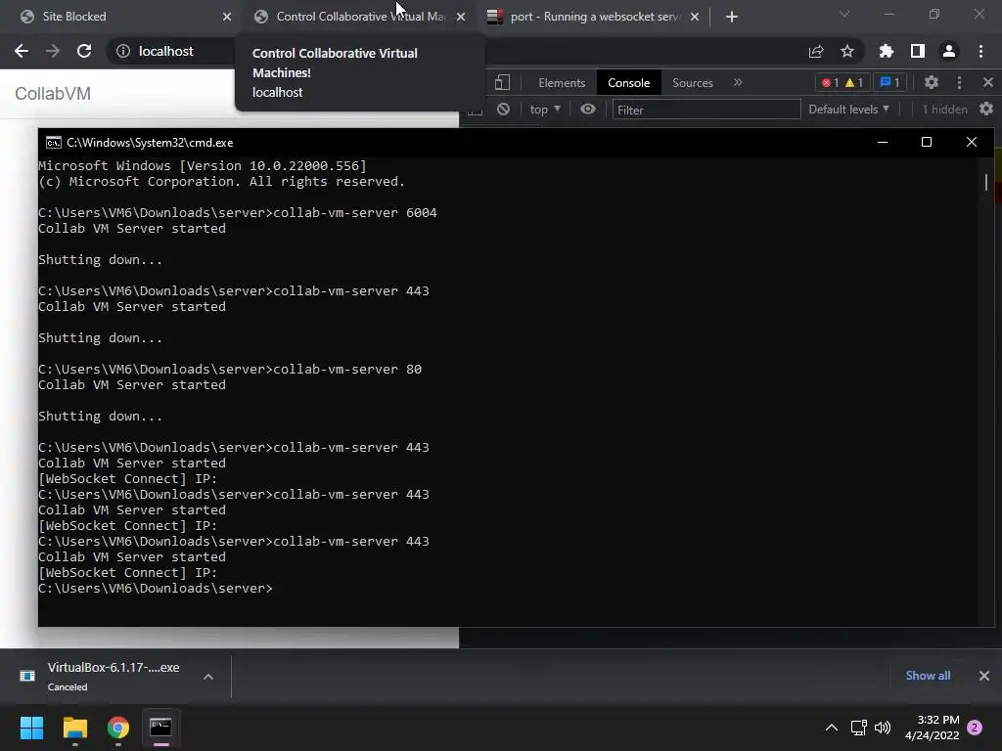Toggle device toolbar in DevTools
The width and height of the screenshot is (1002, 751).
[x=502, y=82]
